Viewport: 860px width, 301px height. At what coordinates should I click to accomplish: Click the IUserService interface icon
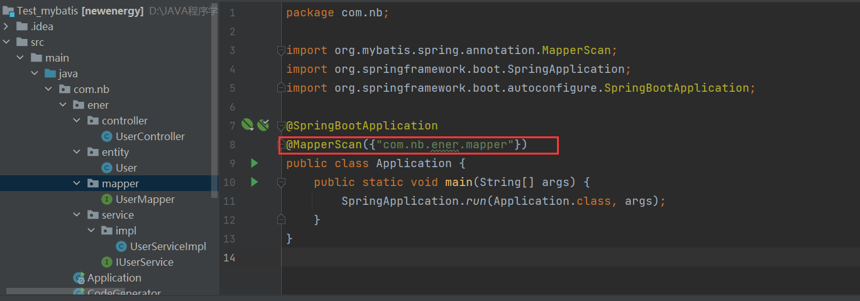point(107,262)
